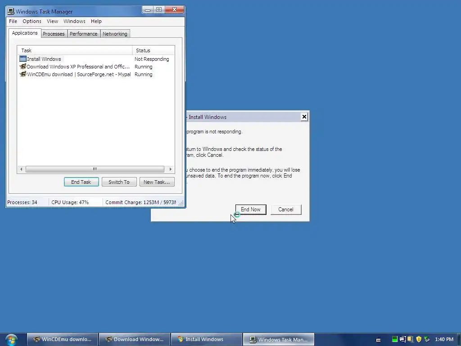Screen dimensions: 461x346
Task: Open the View menu
Action: (52, 21)
